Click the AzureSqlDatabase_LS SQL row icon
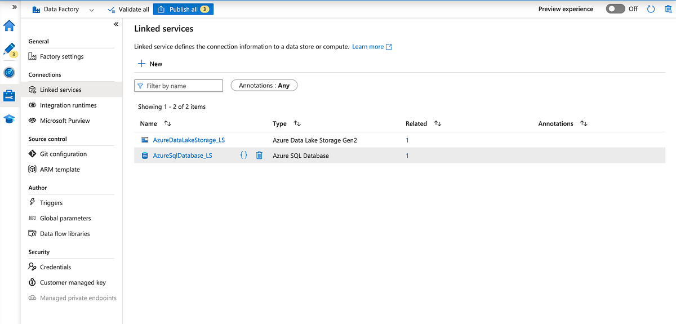 [145, 156]
